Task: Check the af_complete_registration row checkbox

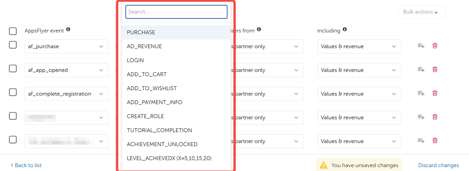Action: click(x=13, y=92)
